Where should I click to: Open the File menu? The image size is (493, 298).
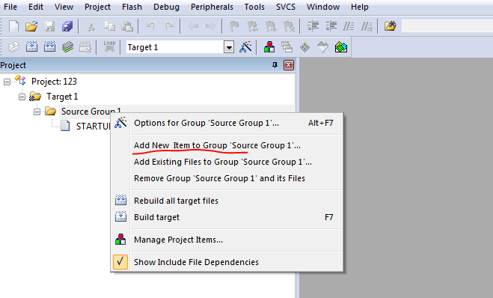pos(10,7)
